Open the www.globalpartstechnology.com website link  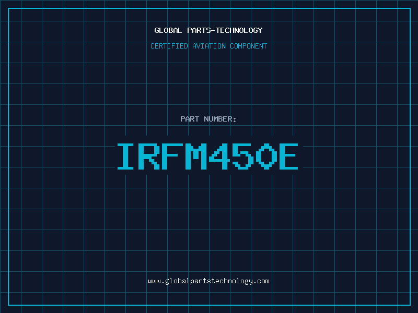208,281
